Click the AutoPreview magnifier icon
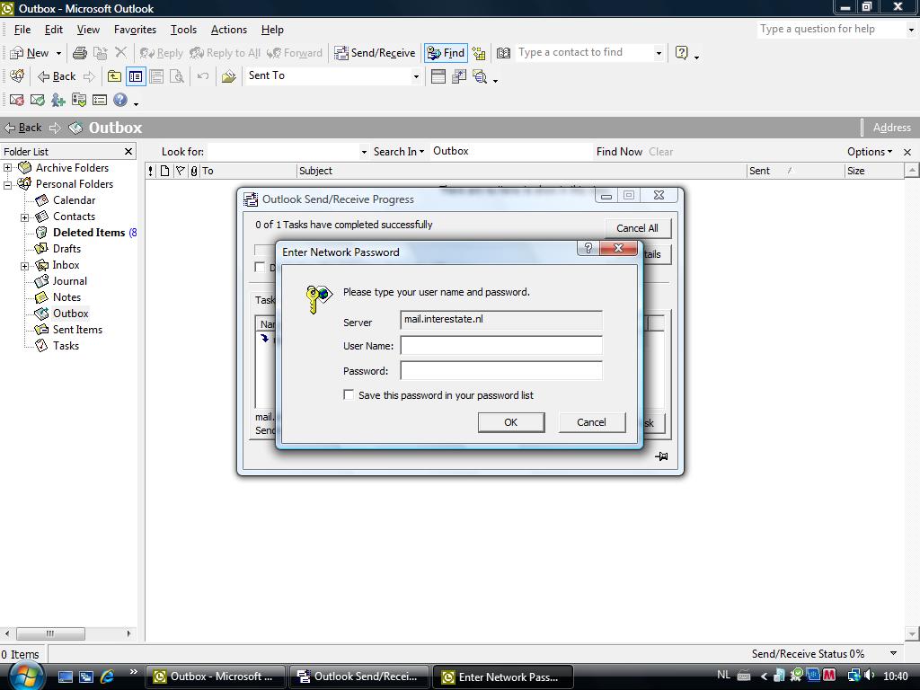The image size is (920, 690). pyautogui.click(x=480, y=76)
